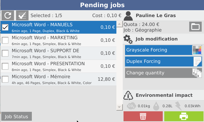The width and height of the screenshot is (204, 122).
Task: Click the scroll down arrow of job list
Action: tap(119, 107)
